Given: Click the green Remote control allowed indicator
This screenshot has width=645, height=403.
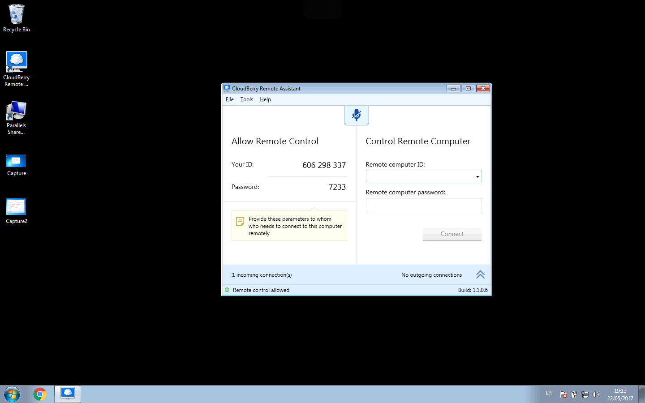Looking at the screenshot, I should pyautogui.click(x=227, y=290).
